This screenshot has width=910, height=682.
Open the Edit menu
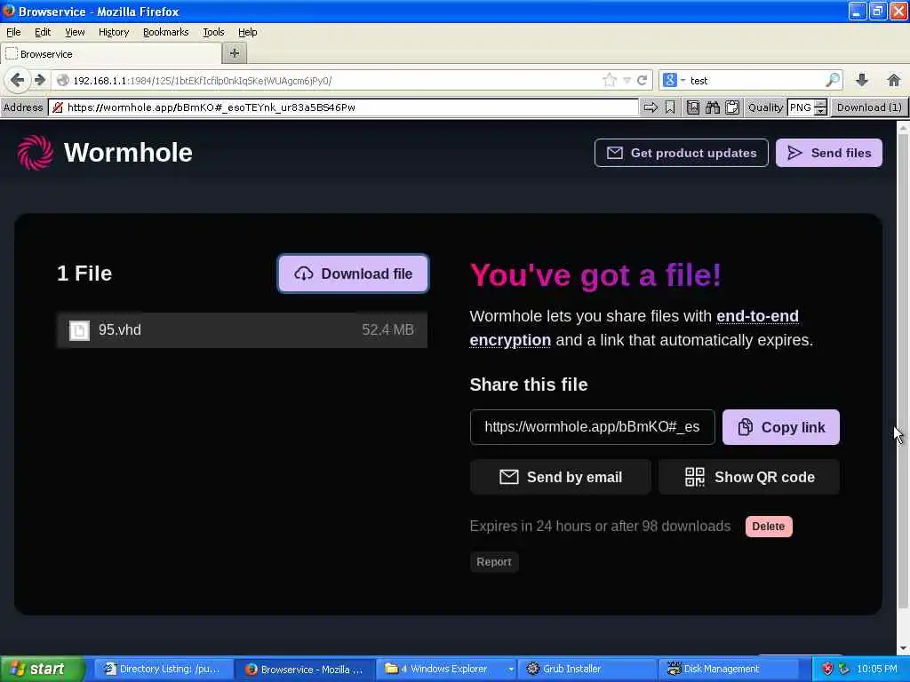[43, 32]
